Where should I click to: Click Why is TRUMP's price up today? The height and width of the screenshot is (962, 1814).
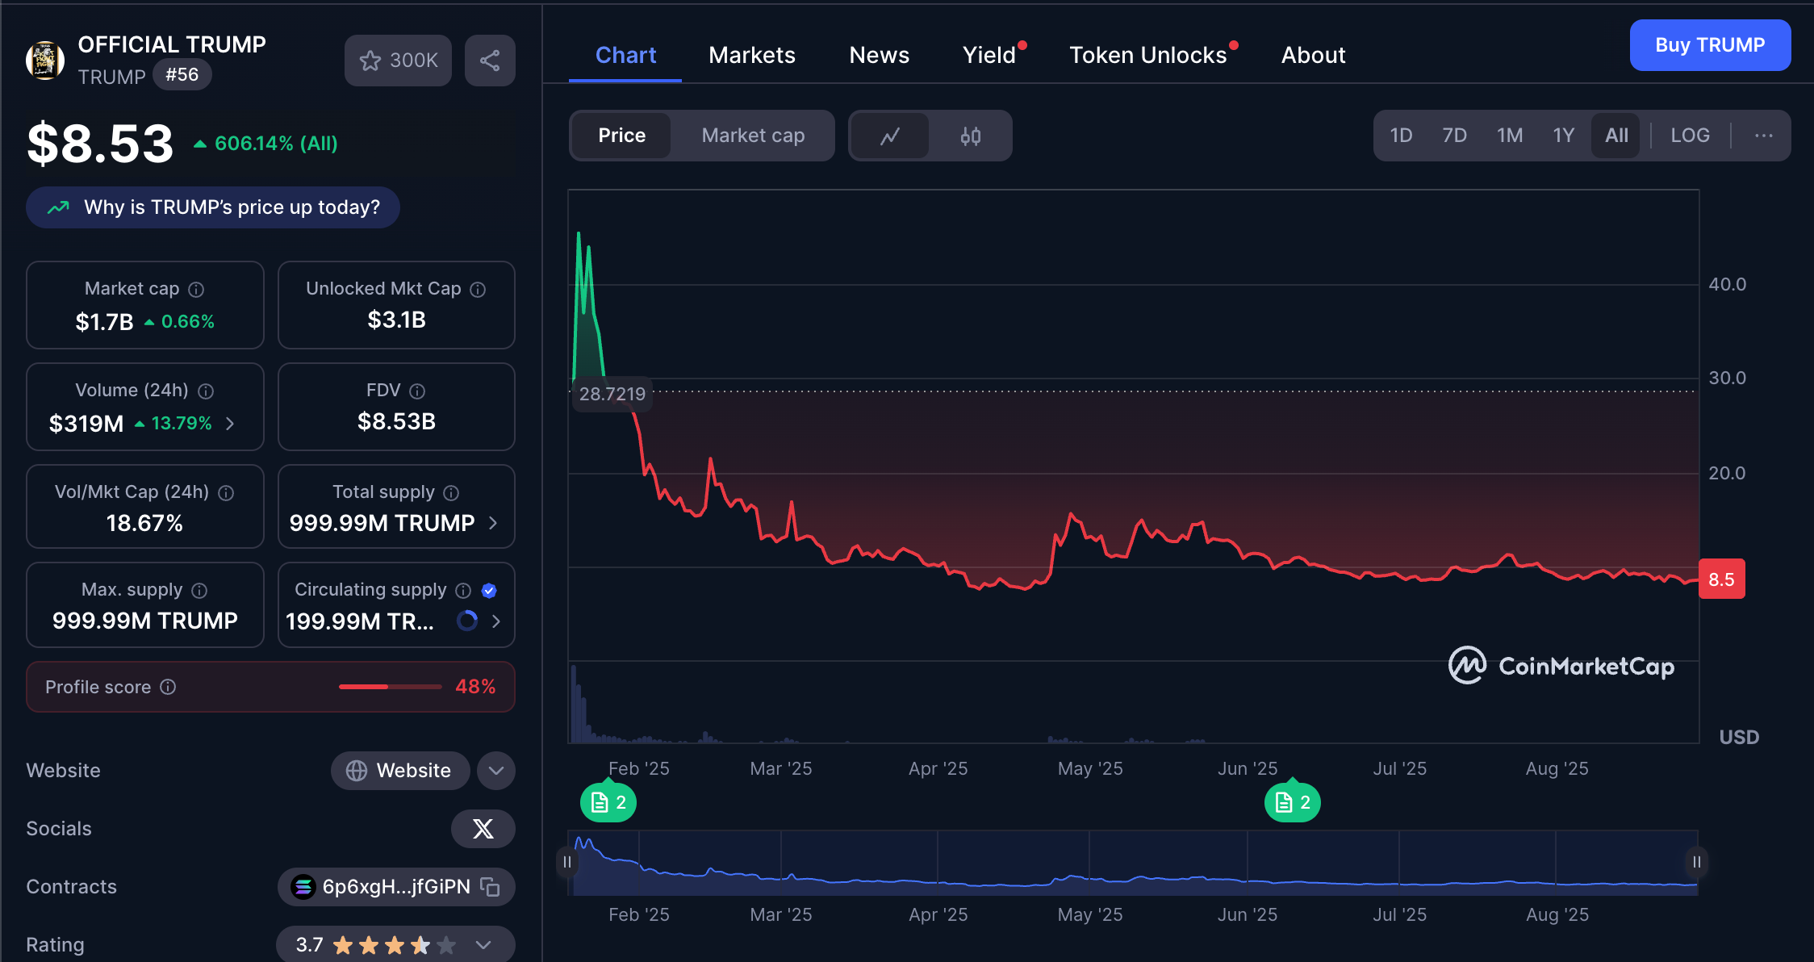coord(213,207)
